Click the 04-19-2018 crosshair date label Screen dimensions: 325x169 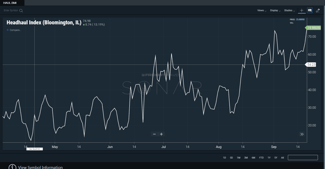coord(34,149)
